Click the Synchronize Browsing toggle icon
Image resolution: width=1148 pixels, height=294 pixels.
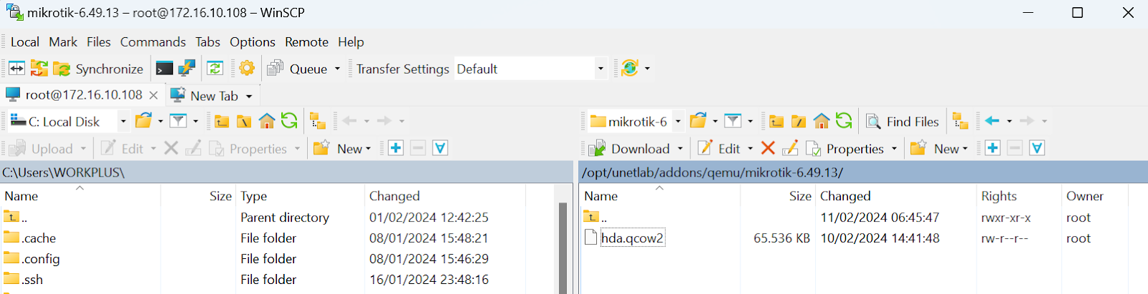pos(39,69)
